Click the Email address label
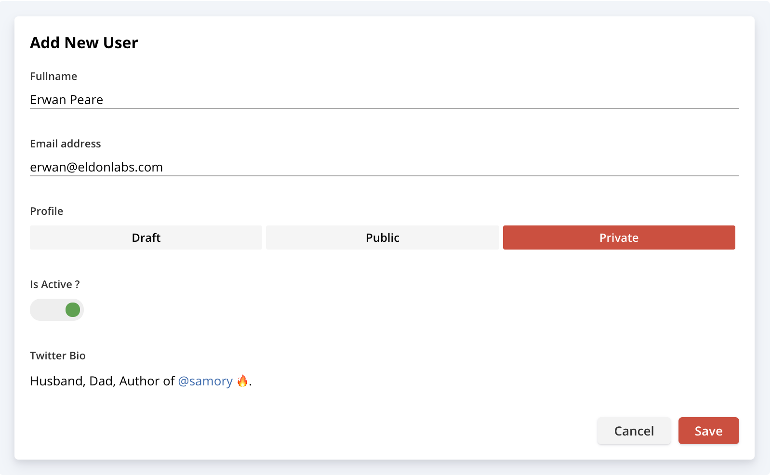 coord(66,144)
